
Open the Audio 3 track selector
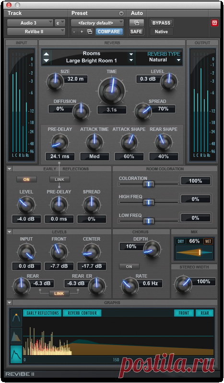click(30, 23)
